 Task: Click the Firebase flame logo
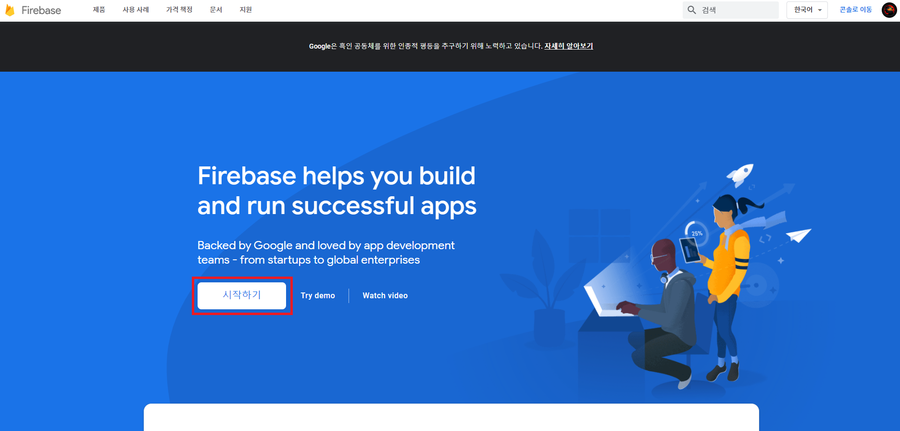coord(10,10)
